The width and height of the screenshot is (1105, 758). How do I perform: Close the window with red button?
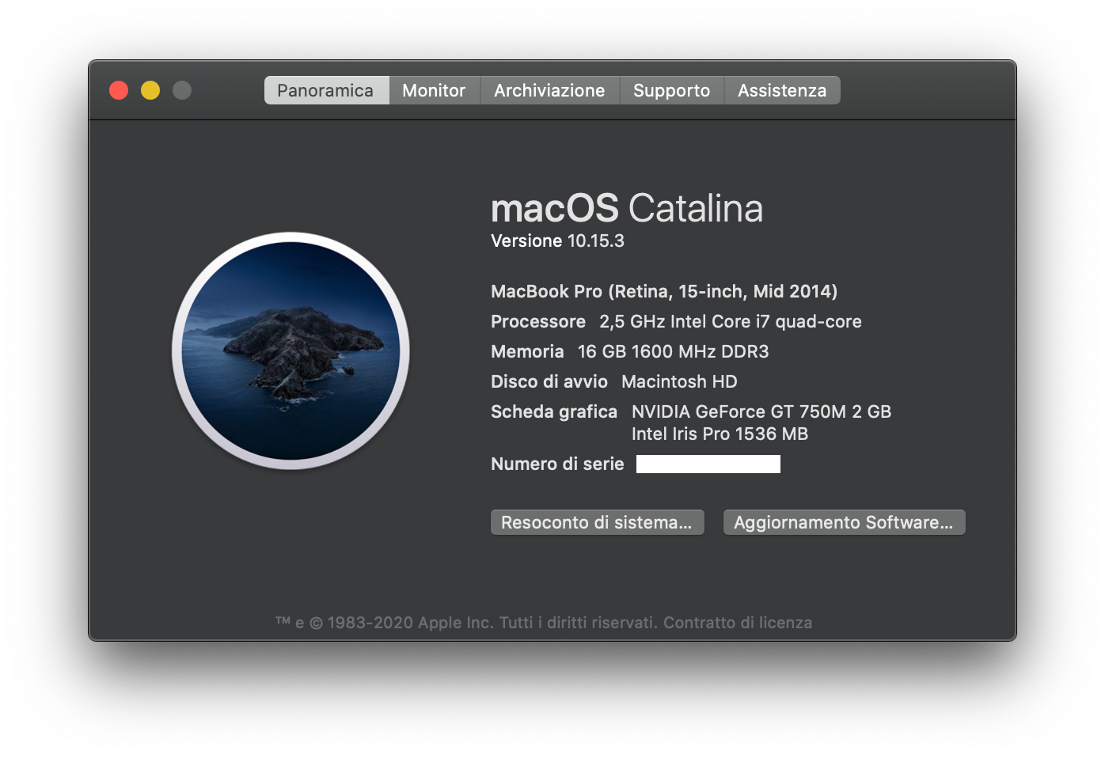click(119, 90)
